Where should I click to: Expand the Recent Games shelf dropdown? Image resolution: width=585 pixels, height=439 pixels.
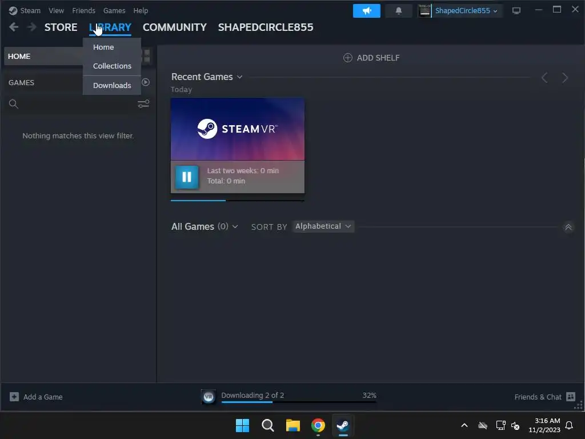(239, 77)
